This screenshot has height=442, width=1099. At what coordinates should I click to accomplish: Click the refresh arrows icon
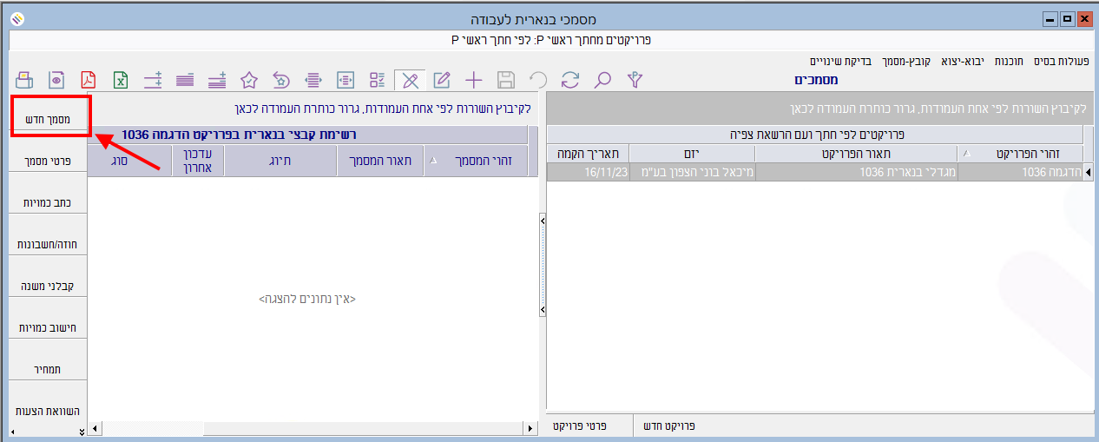click(x=569, y=80)
